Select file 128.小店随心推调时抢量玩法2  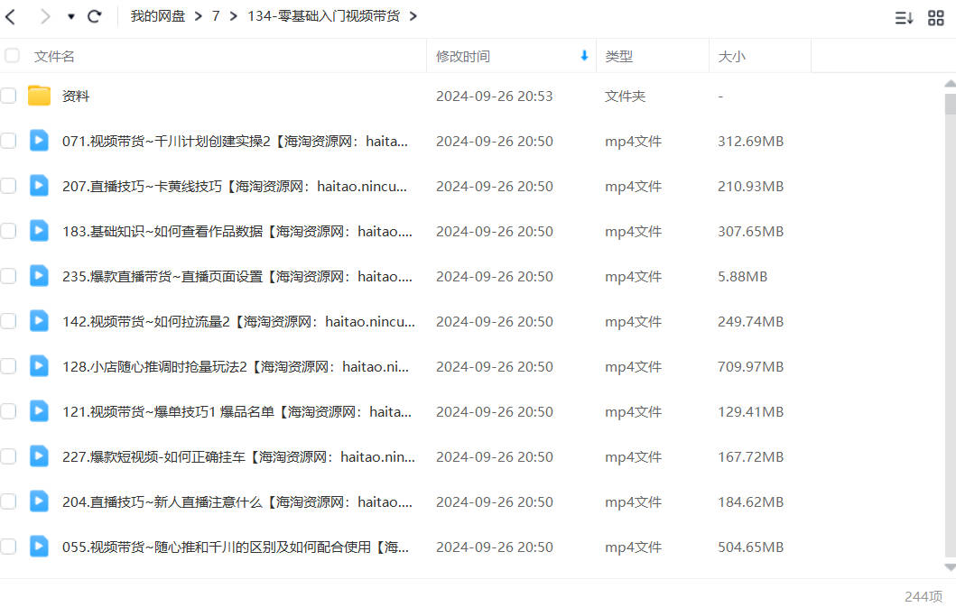click(236, 367)
